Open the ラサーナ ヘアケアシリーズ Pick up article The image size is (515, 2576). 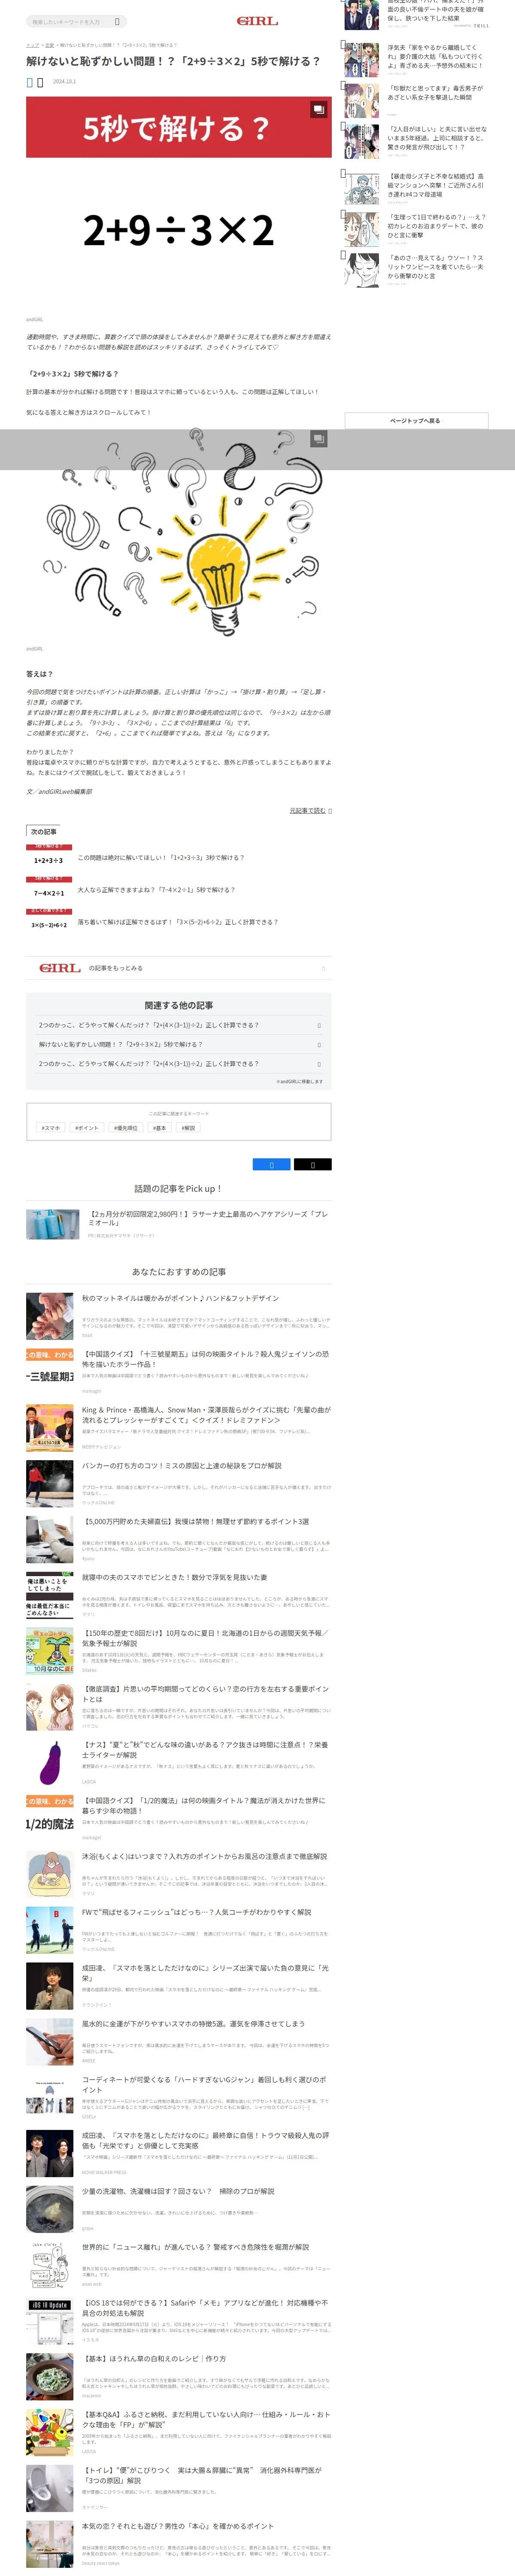[208, 1218]
